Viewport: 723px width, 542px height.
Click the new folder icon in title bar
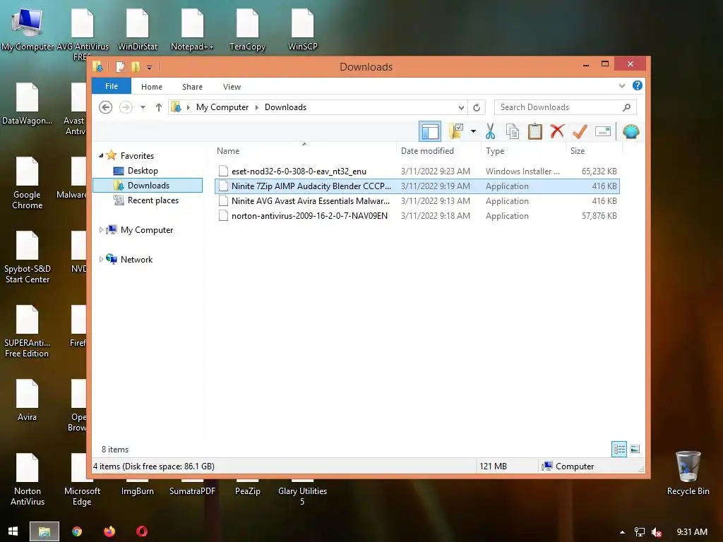pyautogui.click(x=136, y=67)
